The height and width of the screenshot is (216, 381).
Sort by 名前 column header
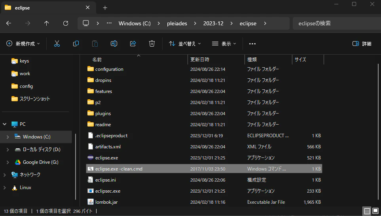(x=137, y=59)
